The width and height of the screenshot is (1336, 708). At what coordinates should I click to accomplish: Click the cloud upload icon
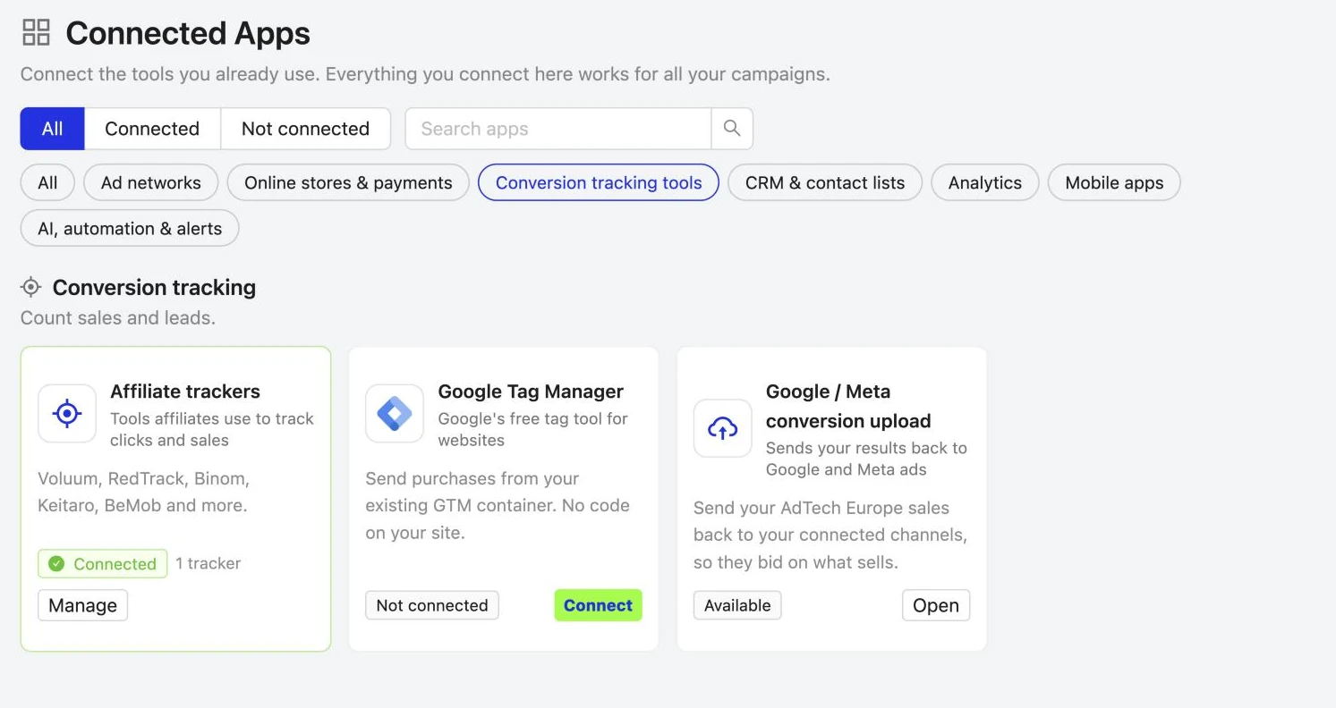723,428
